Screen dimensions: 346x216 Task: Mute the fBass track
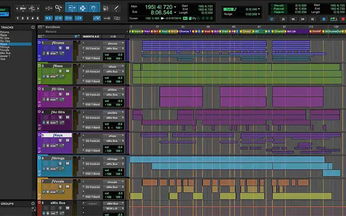[x=67, y=71]
